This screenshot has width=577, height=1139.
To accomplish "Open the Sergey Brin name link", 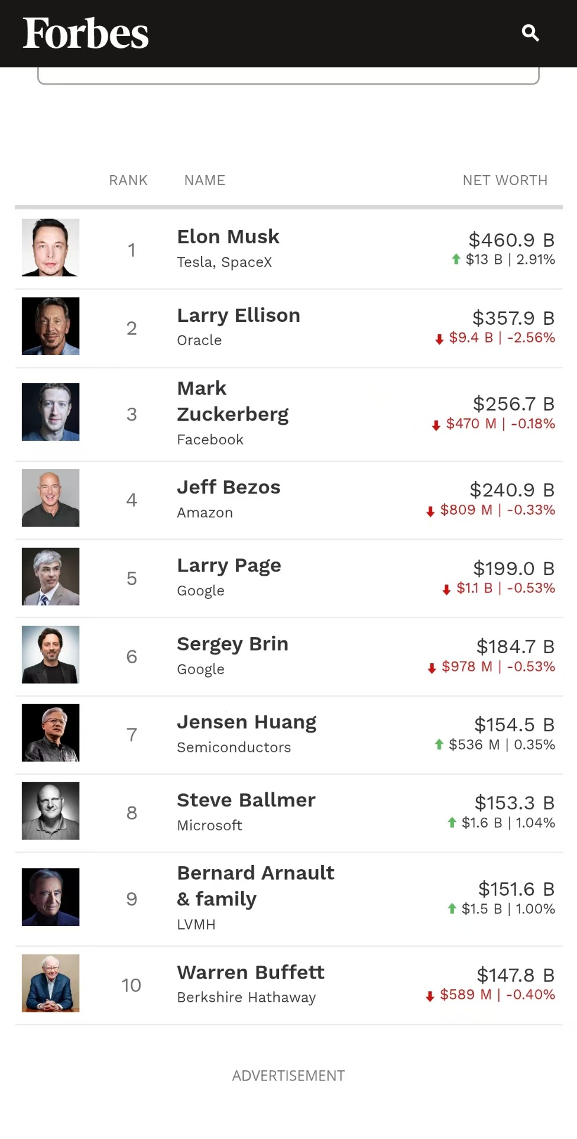I will (x=232, y=644).
